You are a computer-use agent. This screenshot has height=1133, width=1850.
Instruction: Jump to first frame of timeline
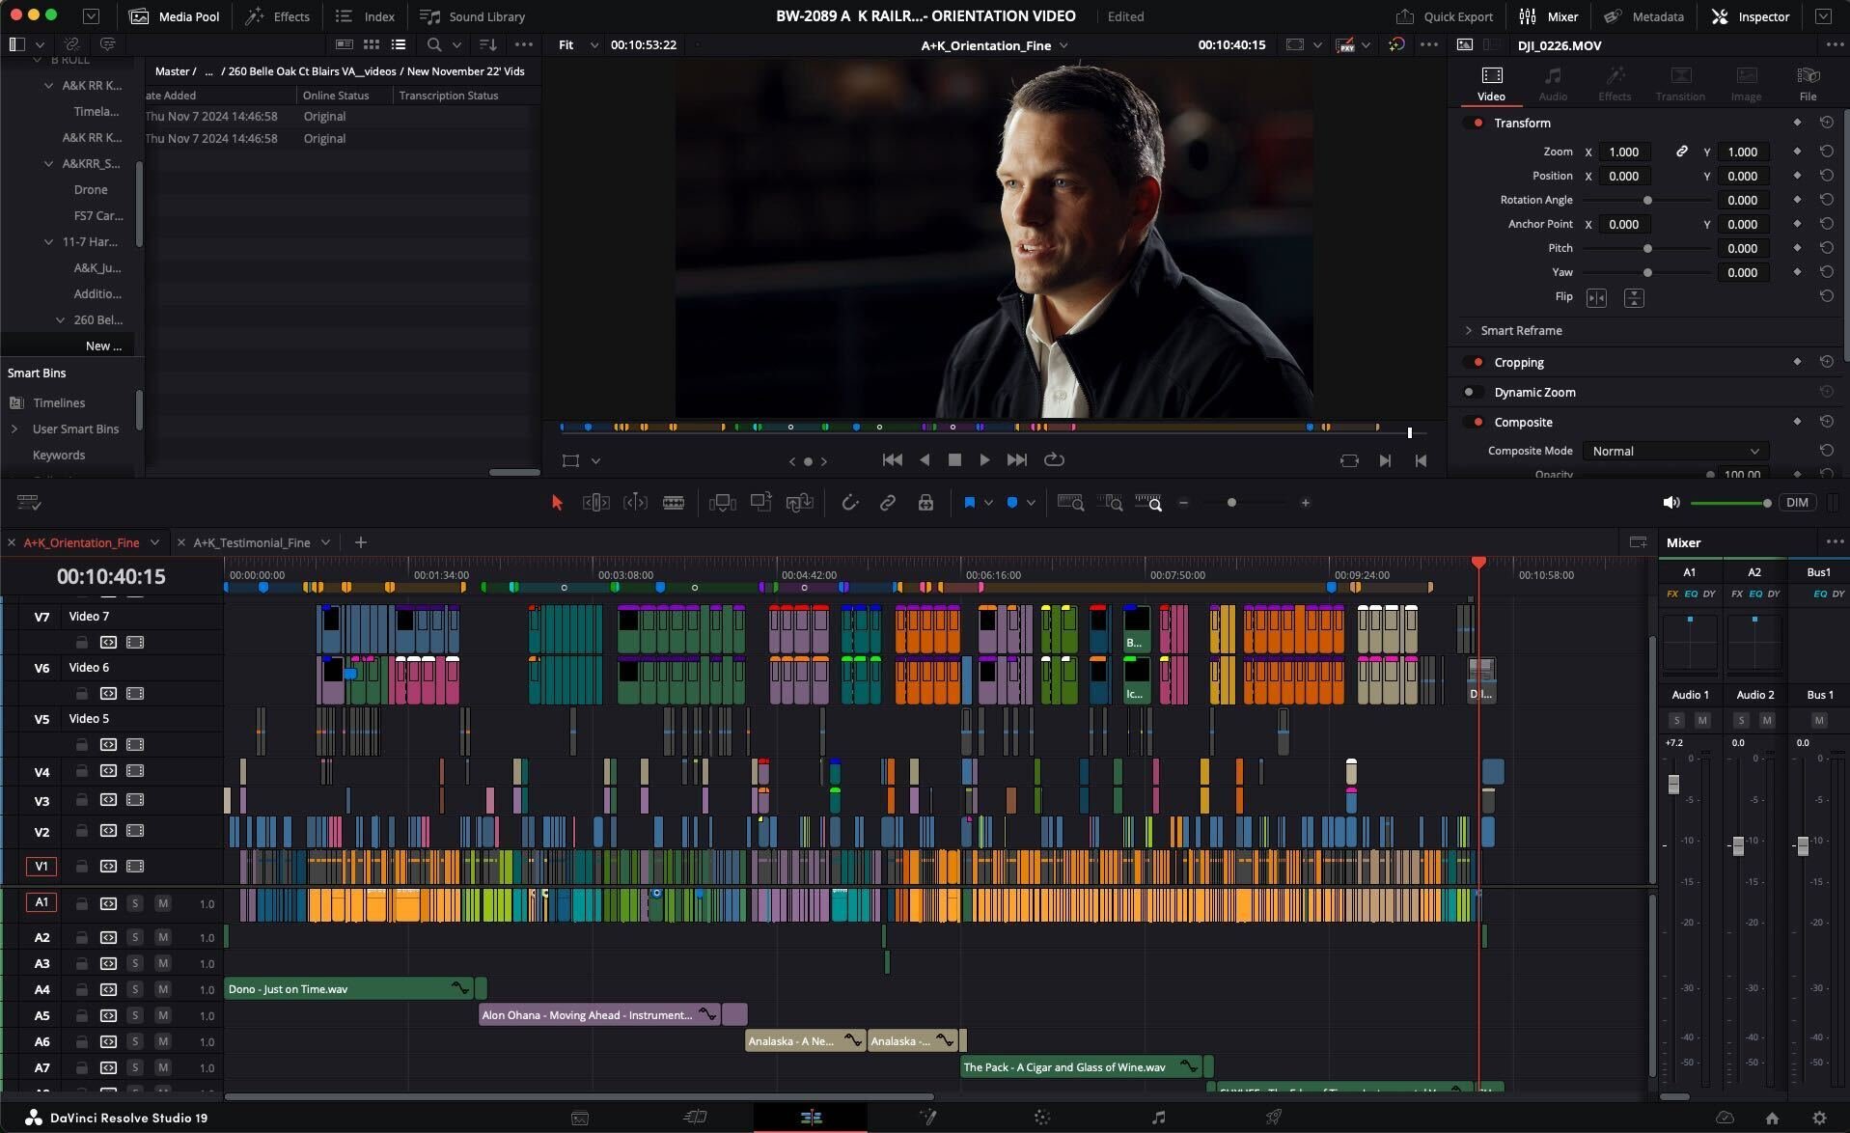(893, 460)
